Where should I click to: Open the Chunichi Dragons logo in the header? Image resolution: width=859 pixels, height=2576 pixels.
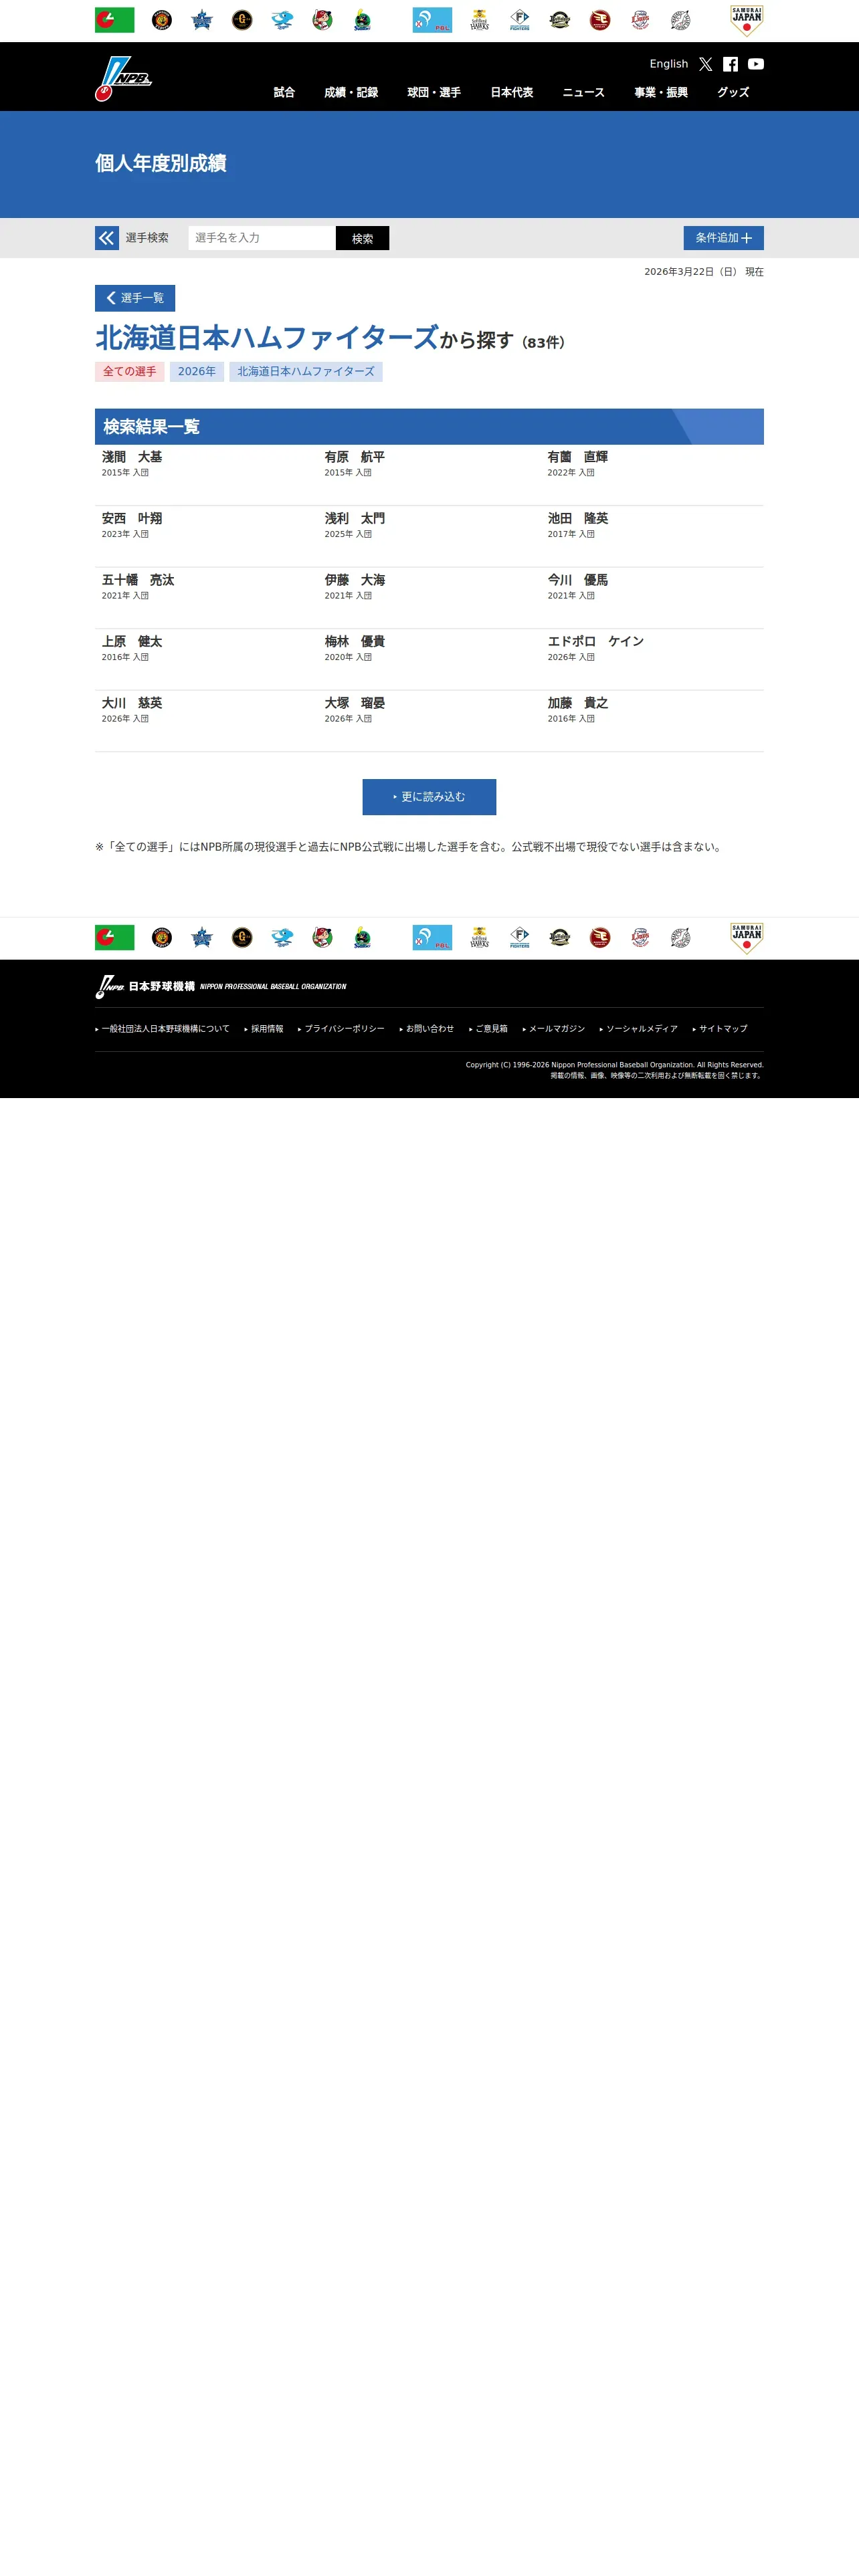(x=282, y=20)
